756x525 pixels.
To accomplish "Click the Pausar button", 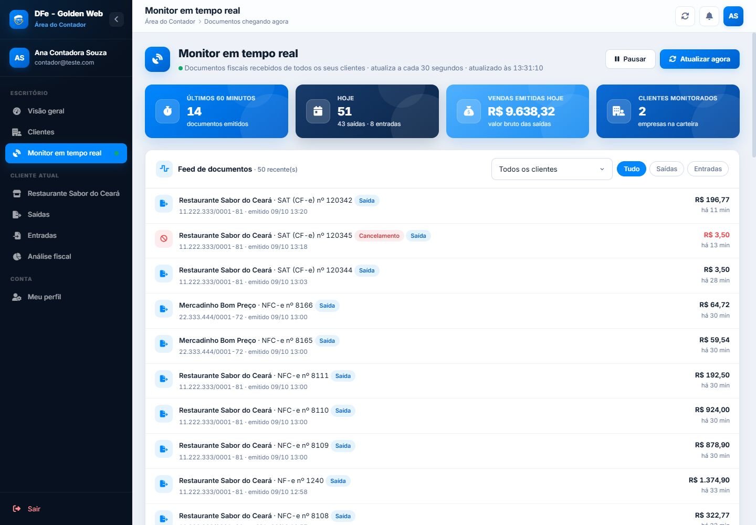I will [x=630, y=59].
